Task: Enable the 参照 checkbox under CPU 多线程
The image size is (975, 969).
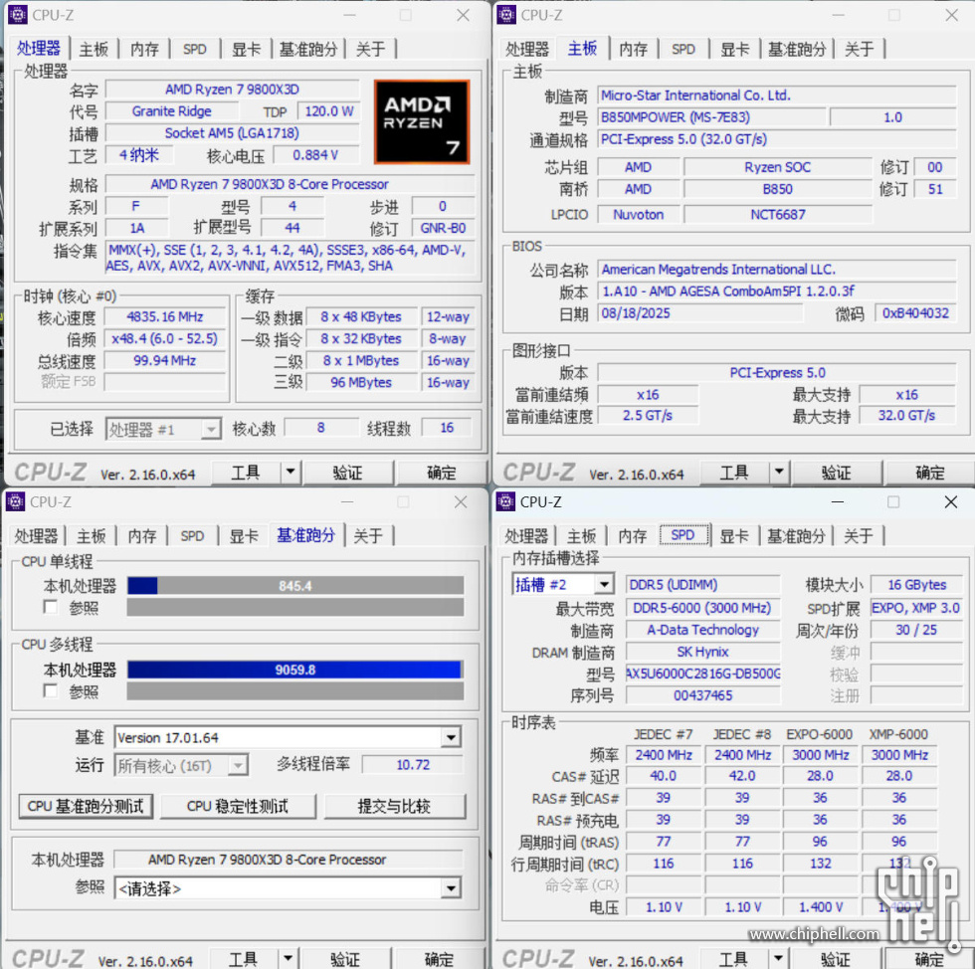Action: click(x=51, y=690)
